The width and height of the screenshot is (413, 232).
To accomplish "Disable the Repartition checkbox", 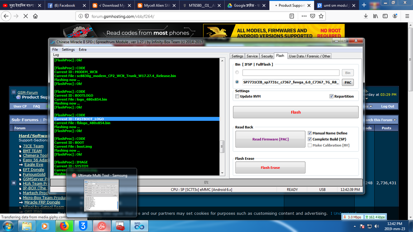I will point(331,96).
